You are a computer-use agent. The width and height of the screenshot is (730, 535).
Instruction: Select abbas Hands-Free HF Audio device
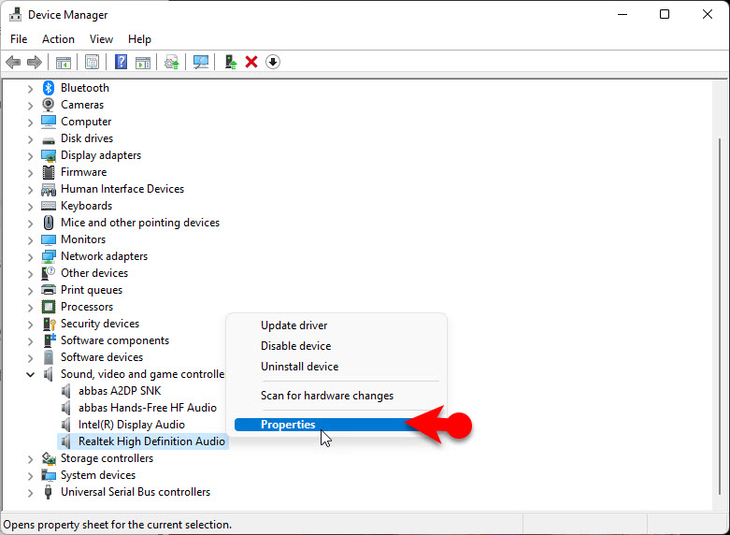click(x=147, y=408)
